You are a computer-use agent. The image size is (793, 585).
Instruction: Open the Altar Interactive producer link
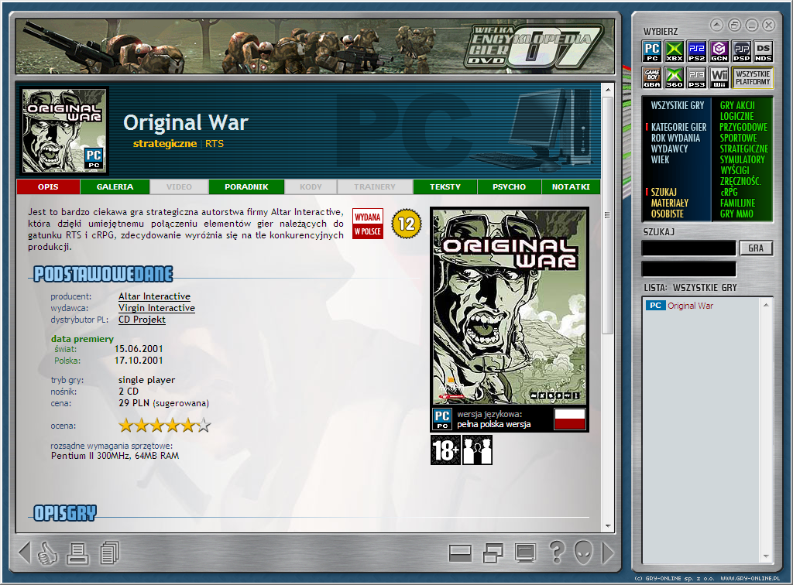pos(154,296)
